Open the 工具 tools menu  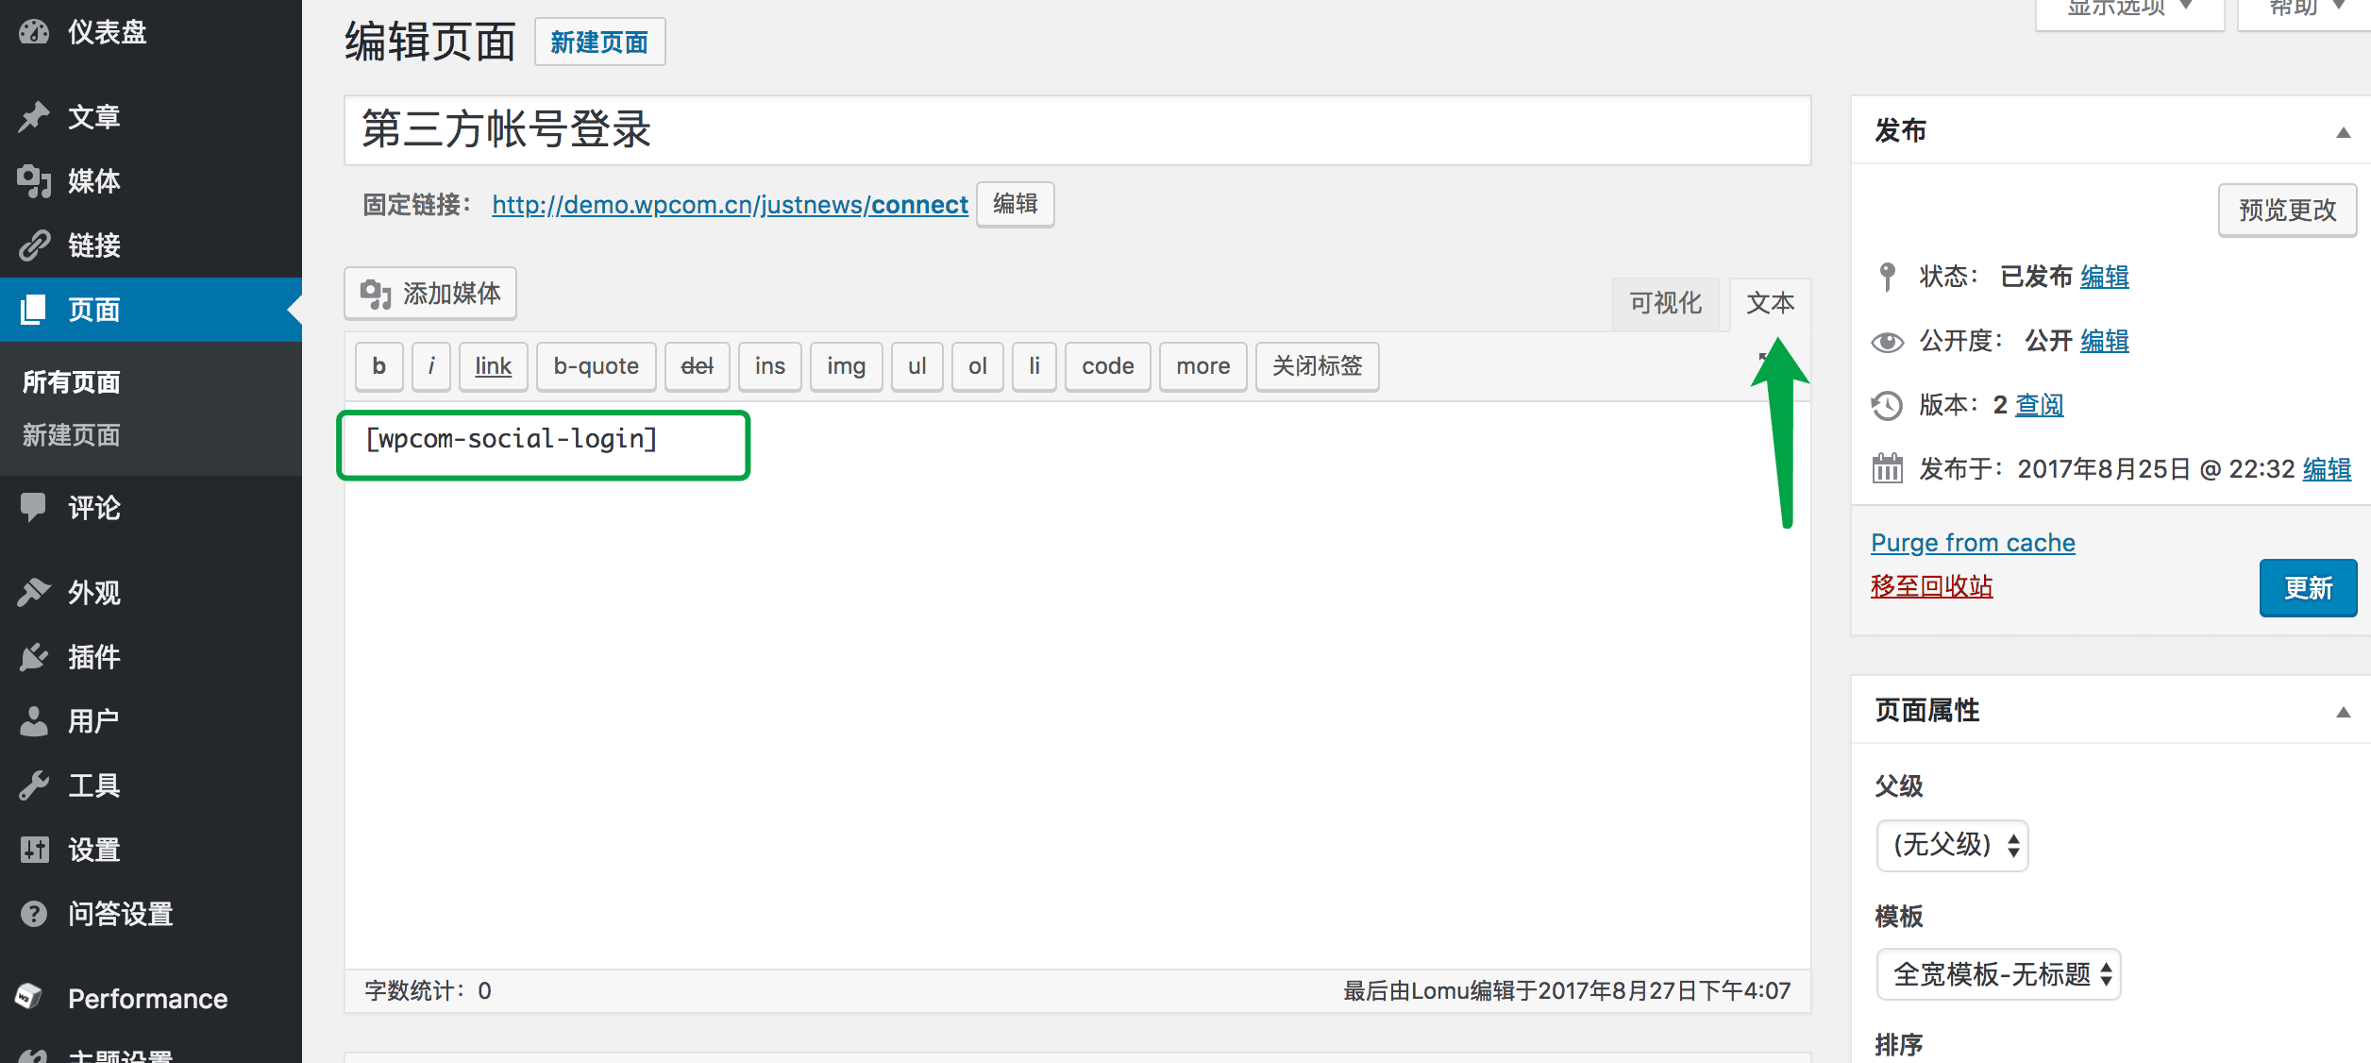pyautogui.click(x=92, y=785)
